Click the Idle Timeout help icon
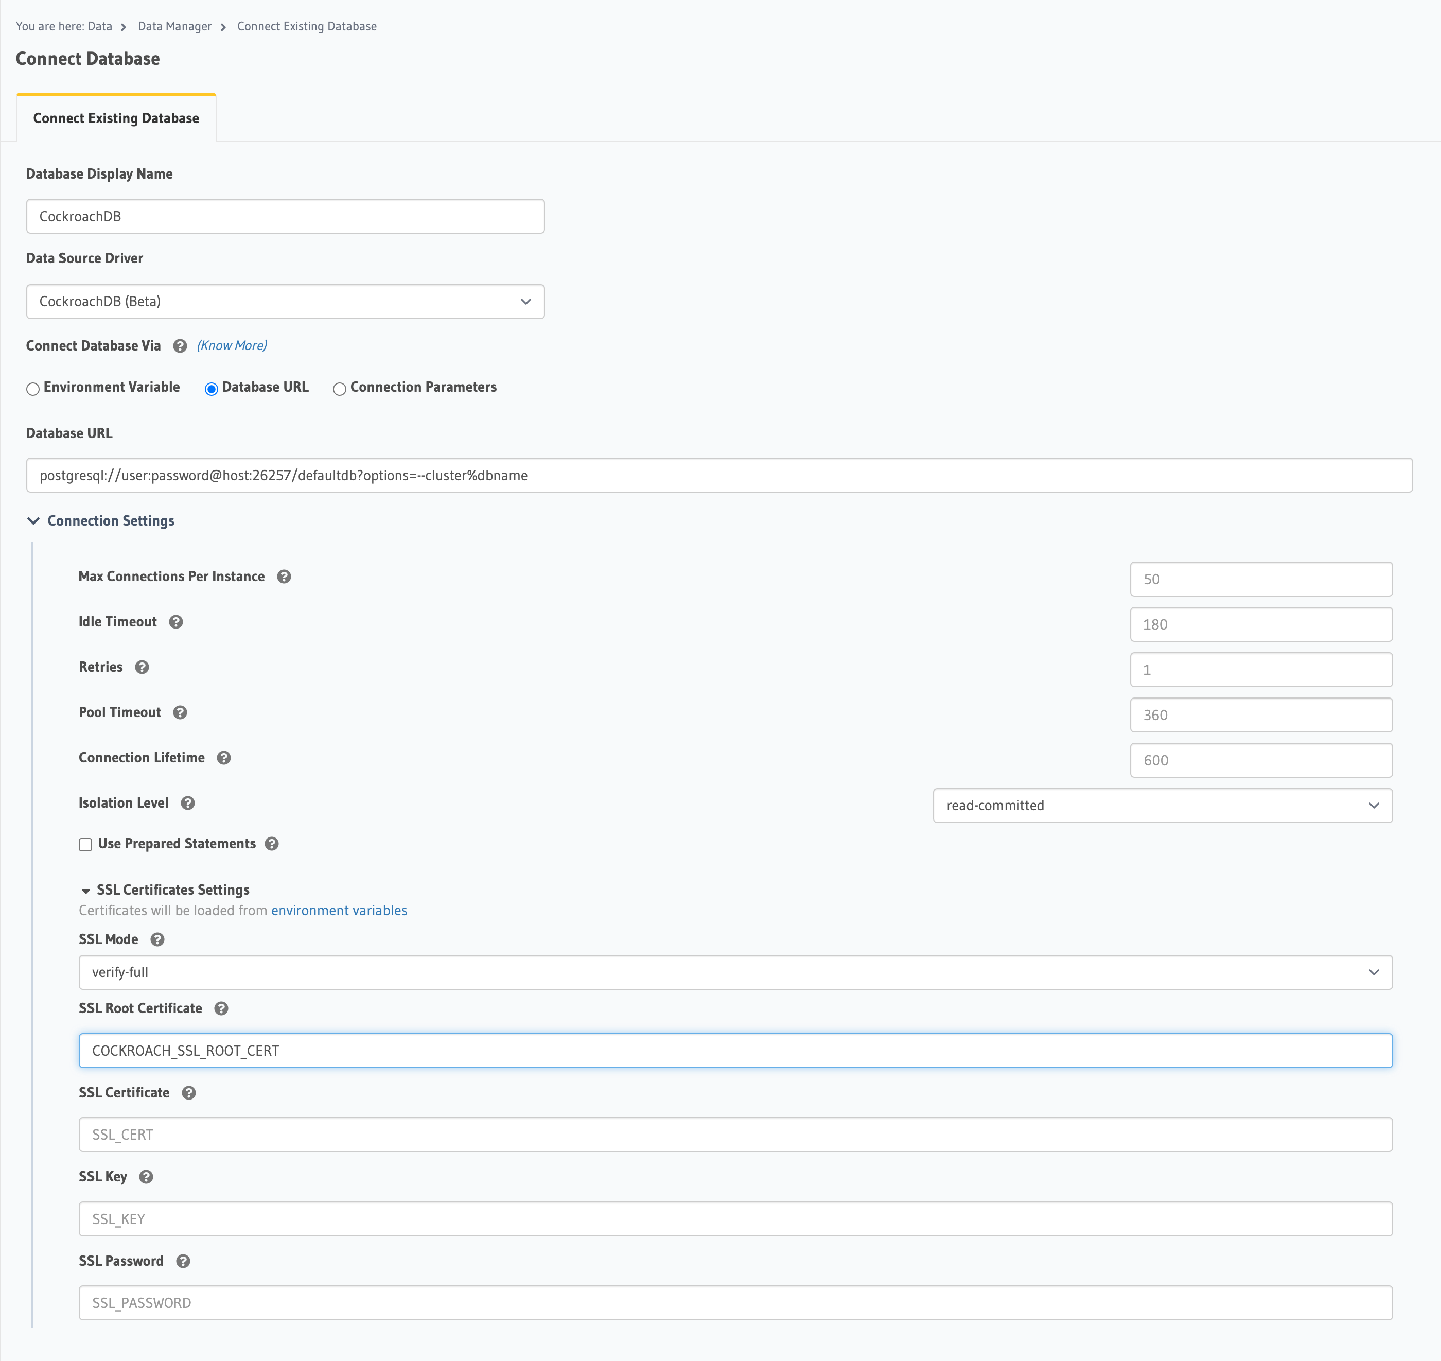1441x1361 pixels. pyautogui.click(x=175, y=622)
